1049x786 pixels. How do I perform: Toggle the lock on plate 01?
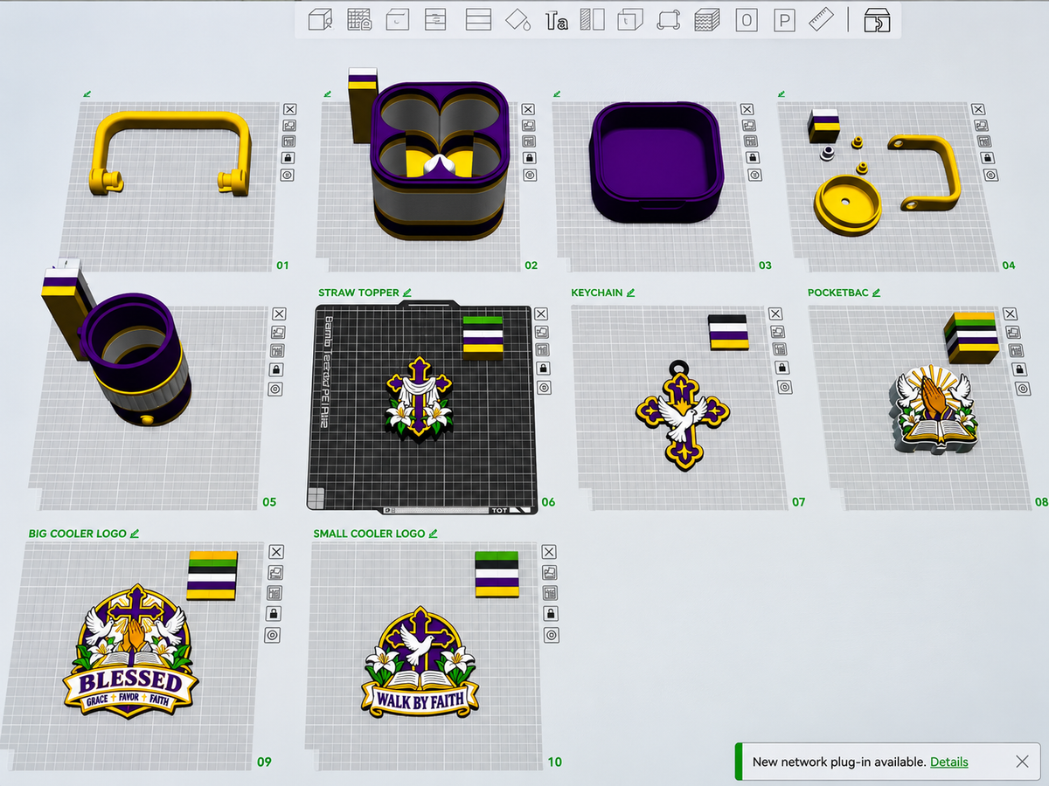pos(288,158)
